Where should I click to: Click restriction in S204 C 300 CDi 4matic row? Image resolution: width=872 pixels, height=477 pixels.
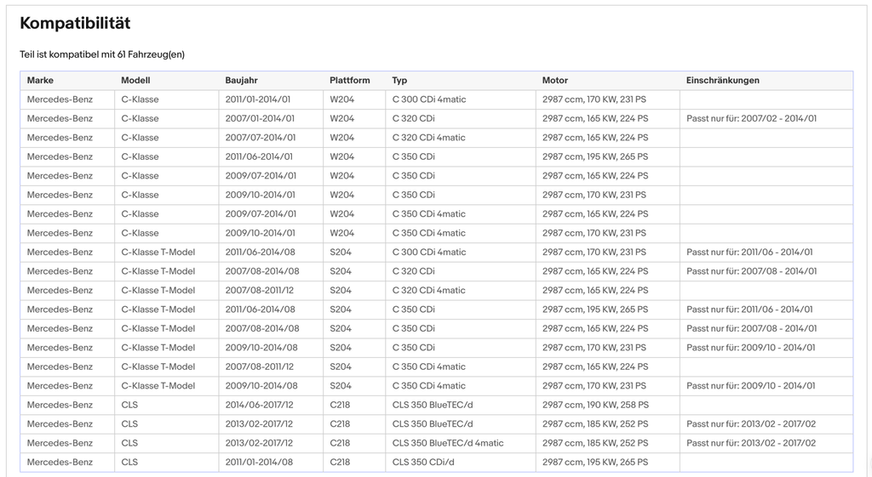(749, 253)
